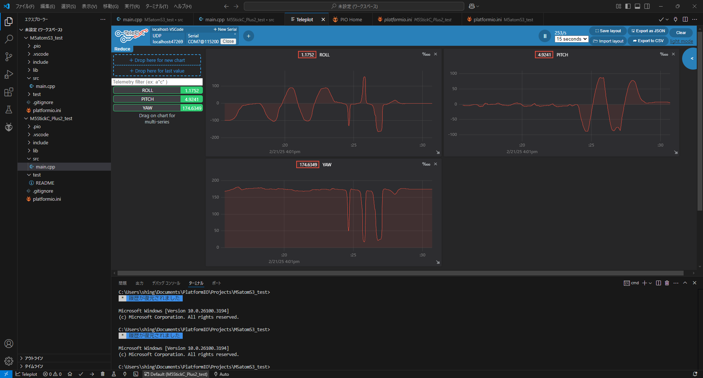This screenshot has width=703, height=378.
Task: Open Teleplot from the status bar
Action: pyautogui.click(x=26, y=374)
